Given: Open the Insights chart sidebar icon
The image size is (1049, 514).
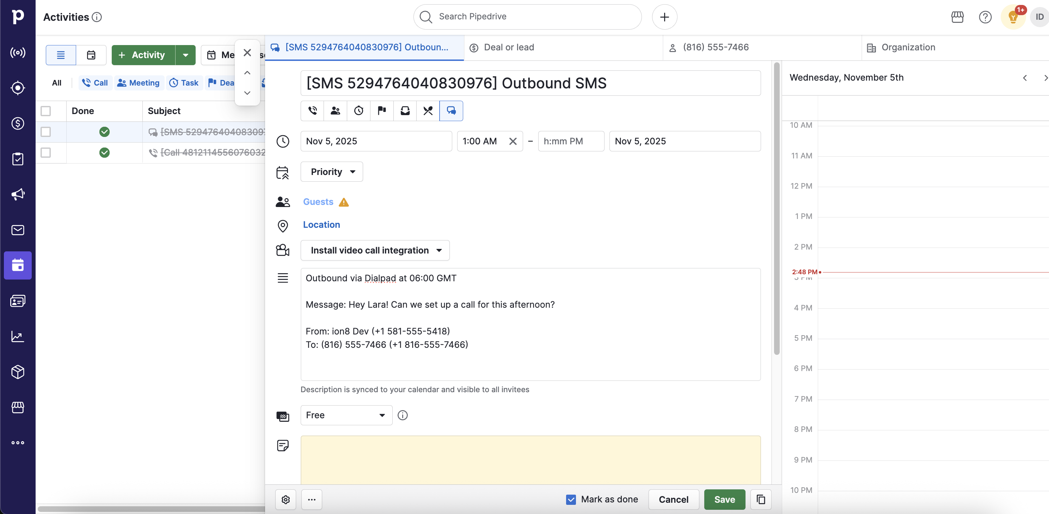Looking at the screenshot, I should pos(18,336).
